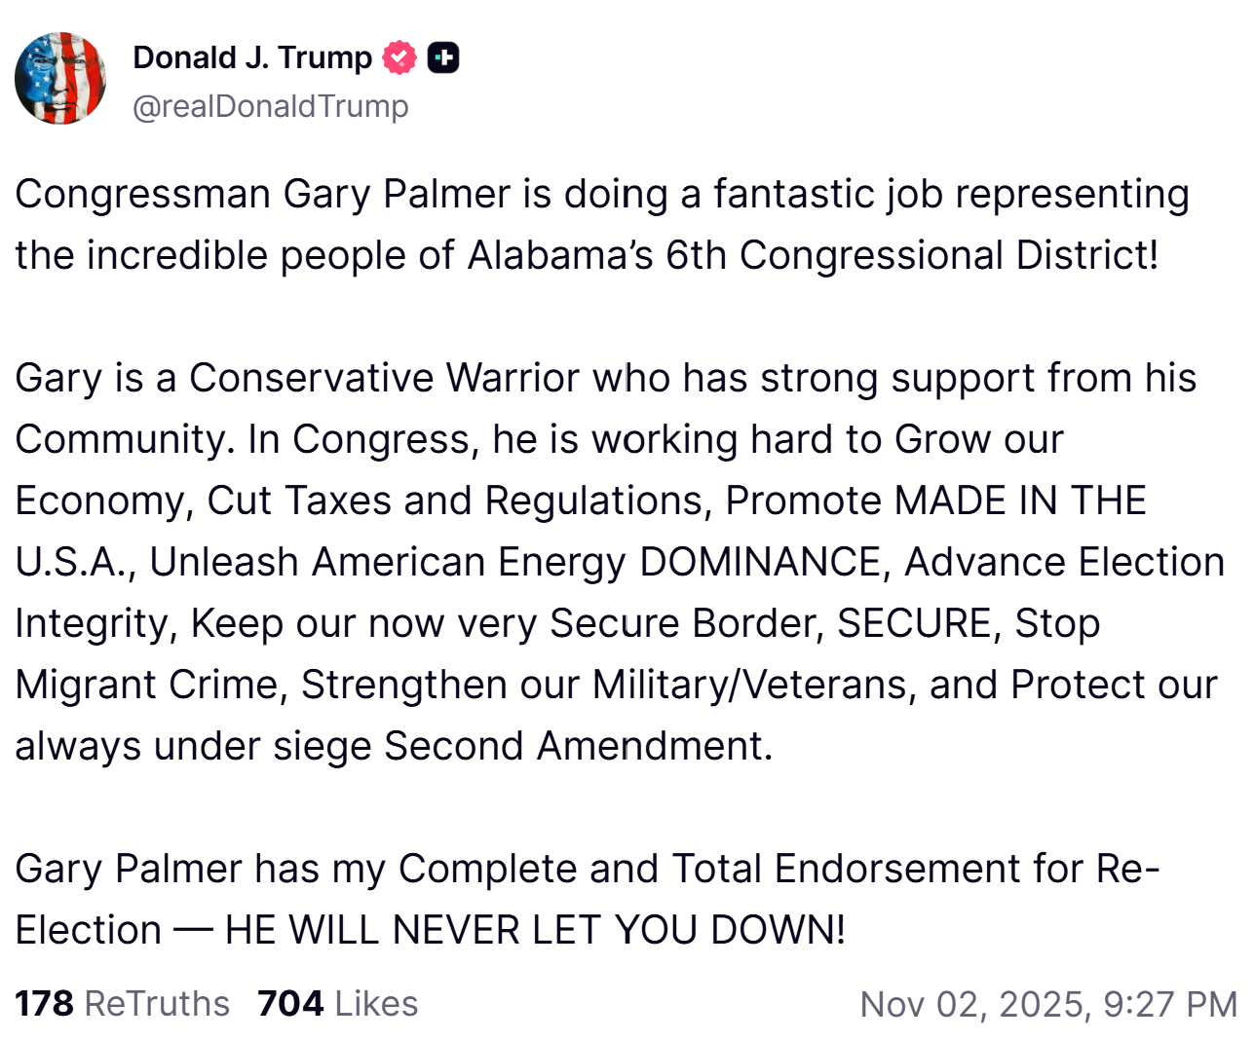The image size is (1254, 1040).
Task: Click the phrase 'HE WILL NEVER LET YOU DOWN!'
Action: (535, 931)
